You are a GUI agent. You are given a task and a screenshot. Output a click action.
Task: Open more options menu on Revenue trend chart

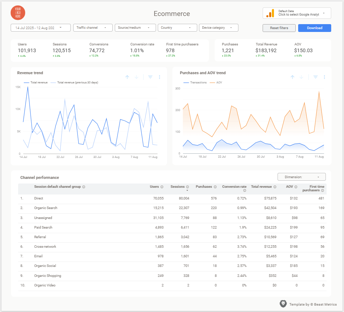click(160, 77)
